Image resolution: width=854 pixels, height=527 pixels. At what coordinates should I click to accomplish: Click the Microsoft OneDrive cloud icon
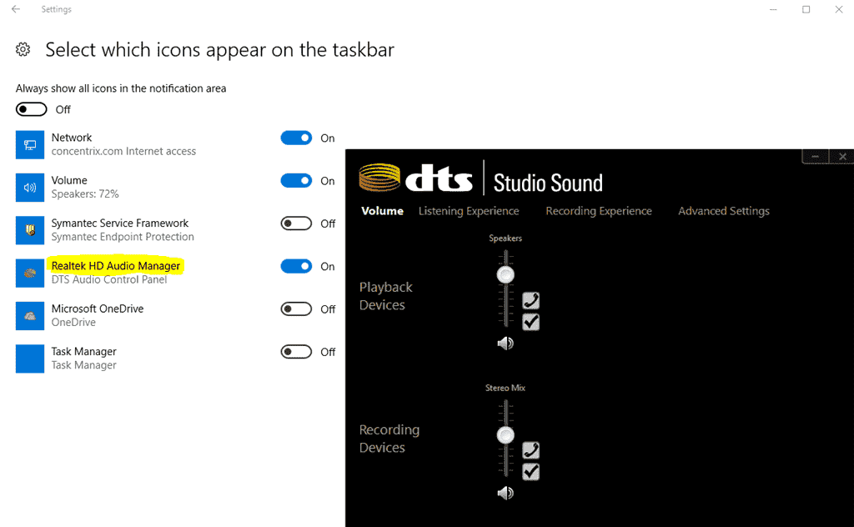tap(29, 315)
